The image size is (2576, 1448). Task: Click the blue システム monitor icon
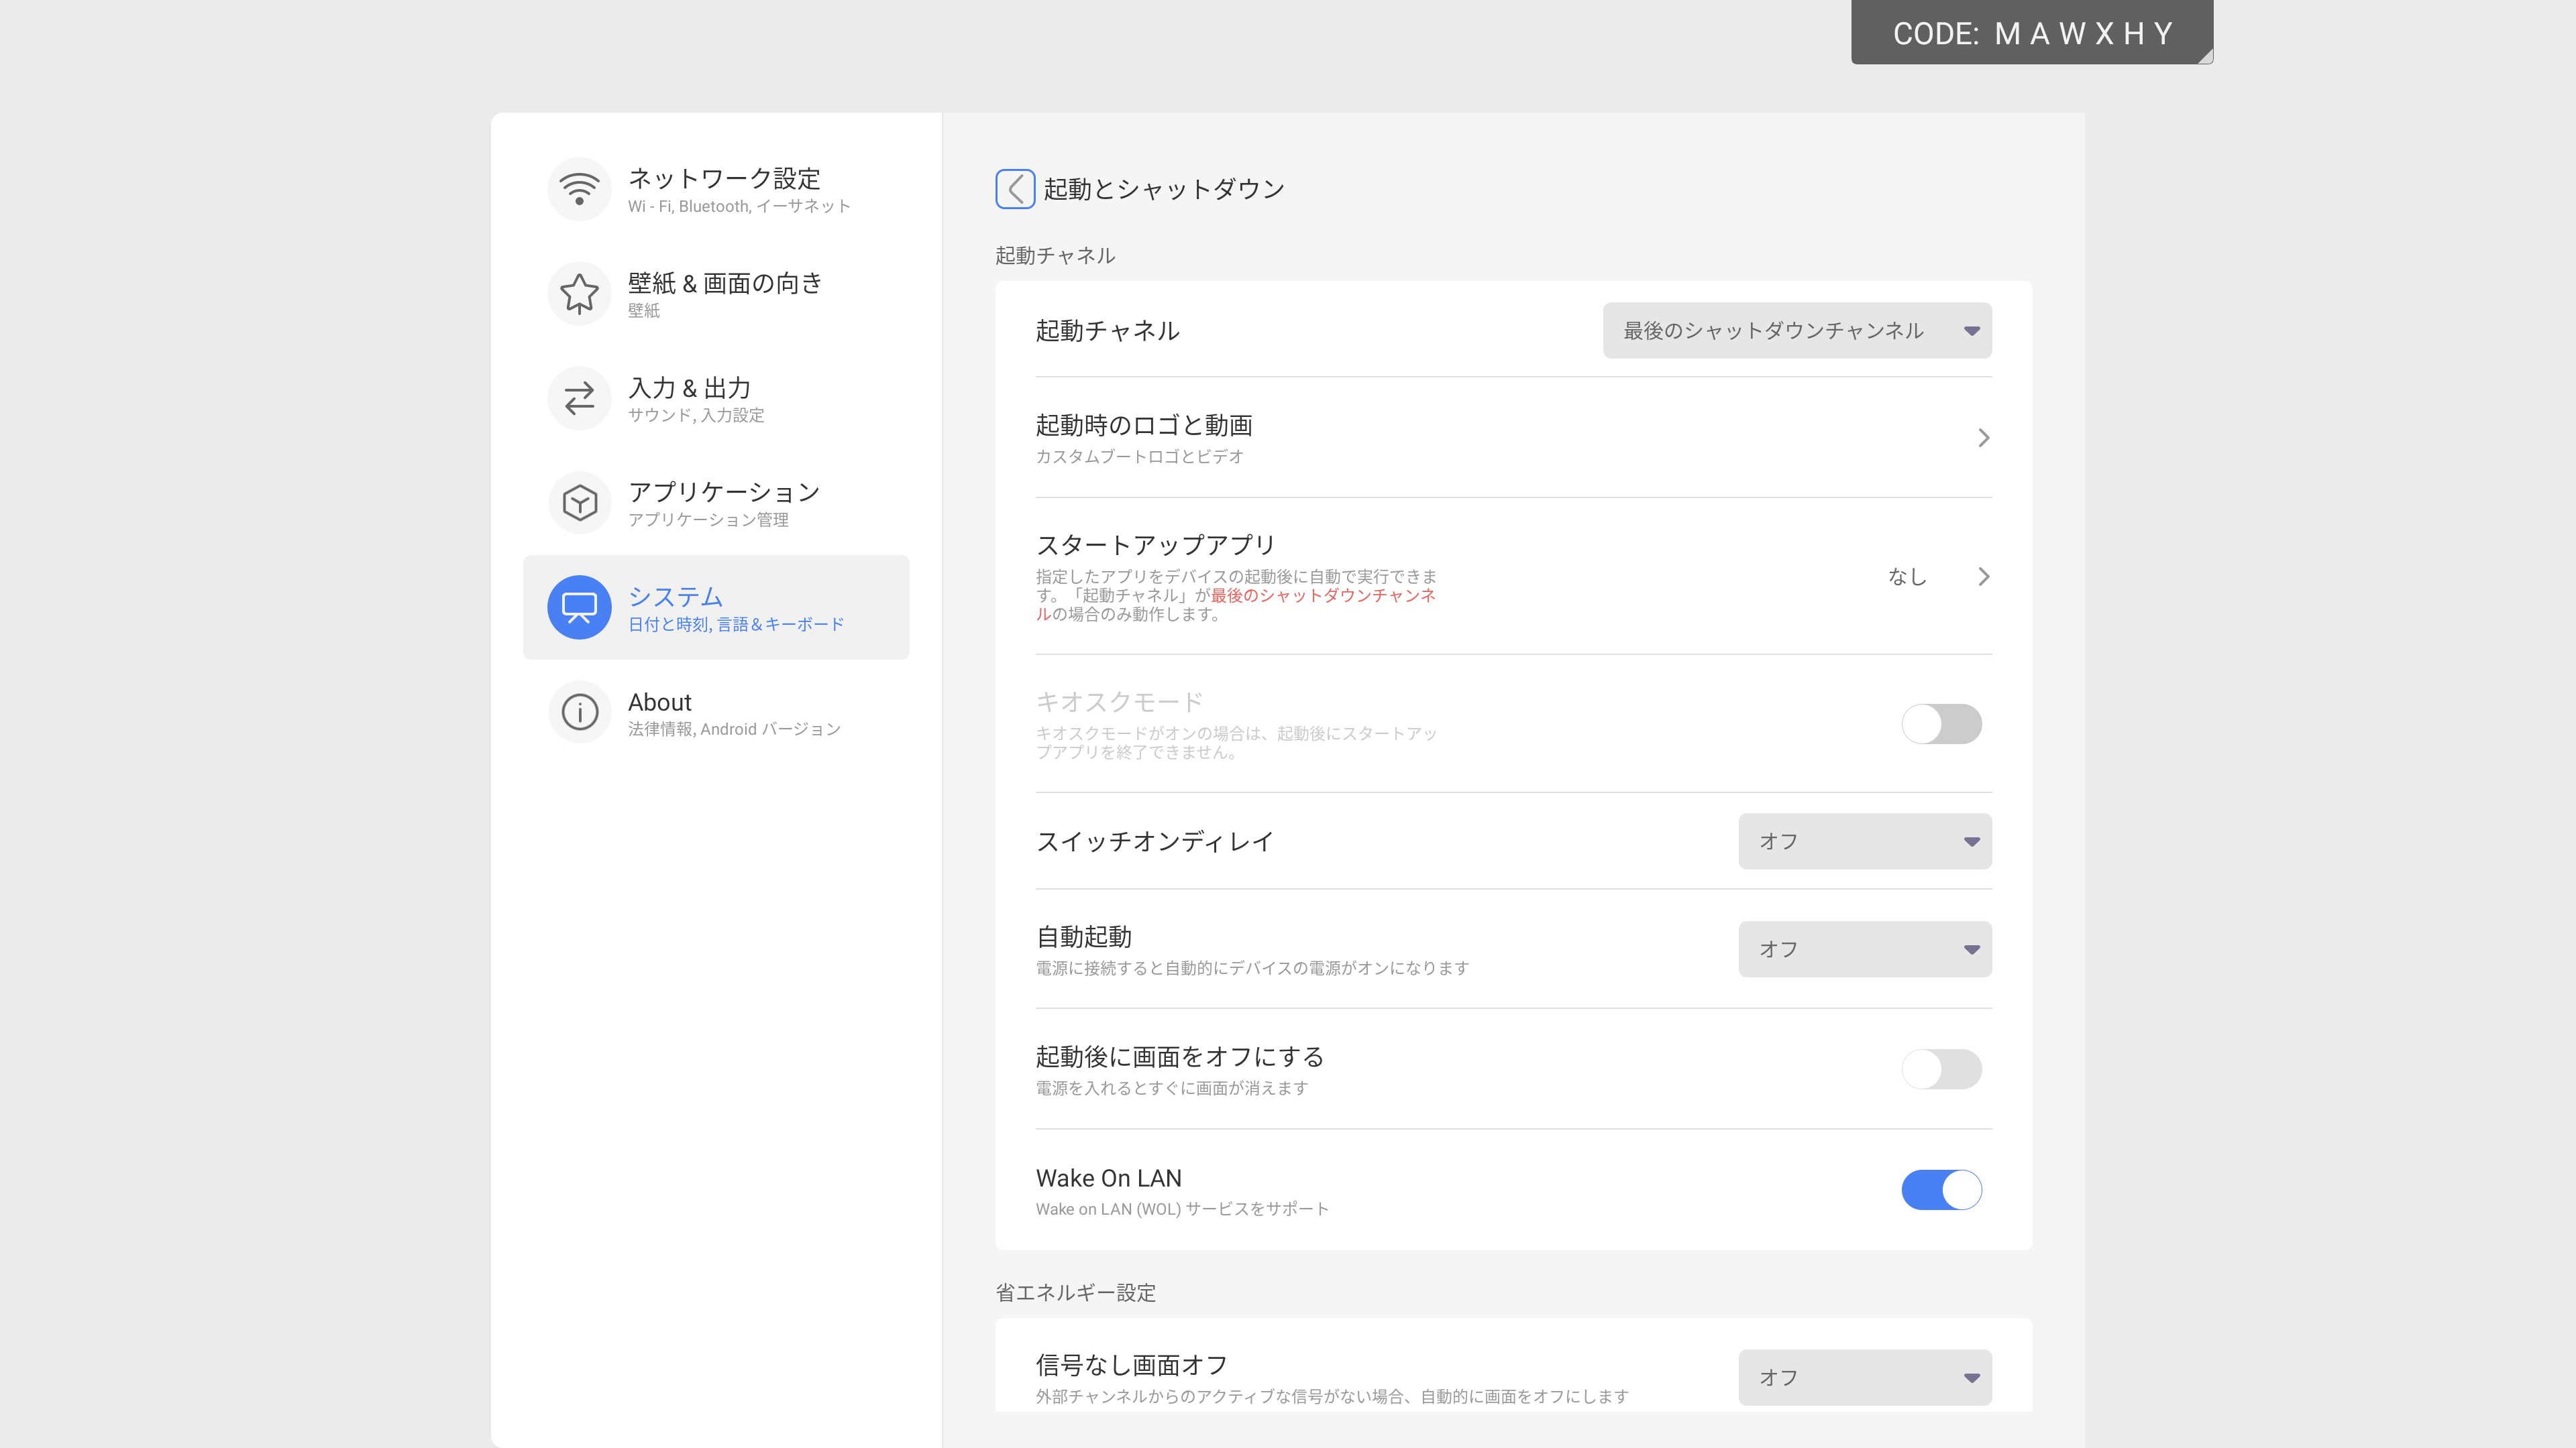579,607
